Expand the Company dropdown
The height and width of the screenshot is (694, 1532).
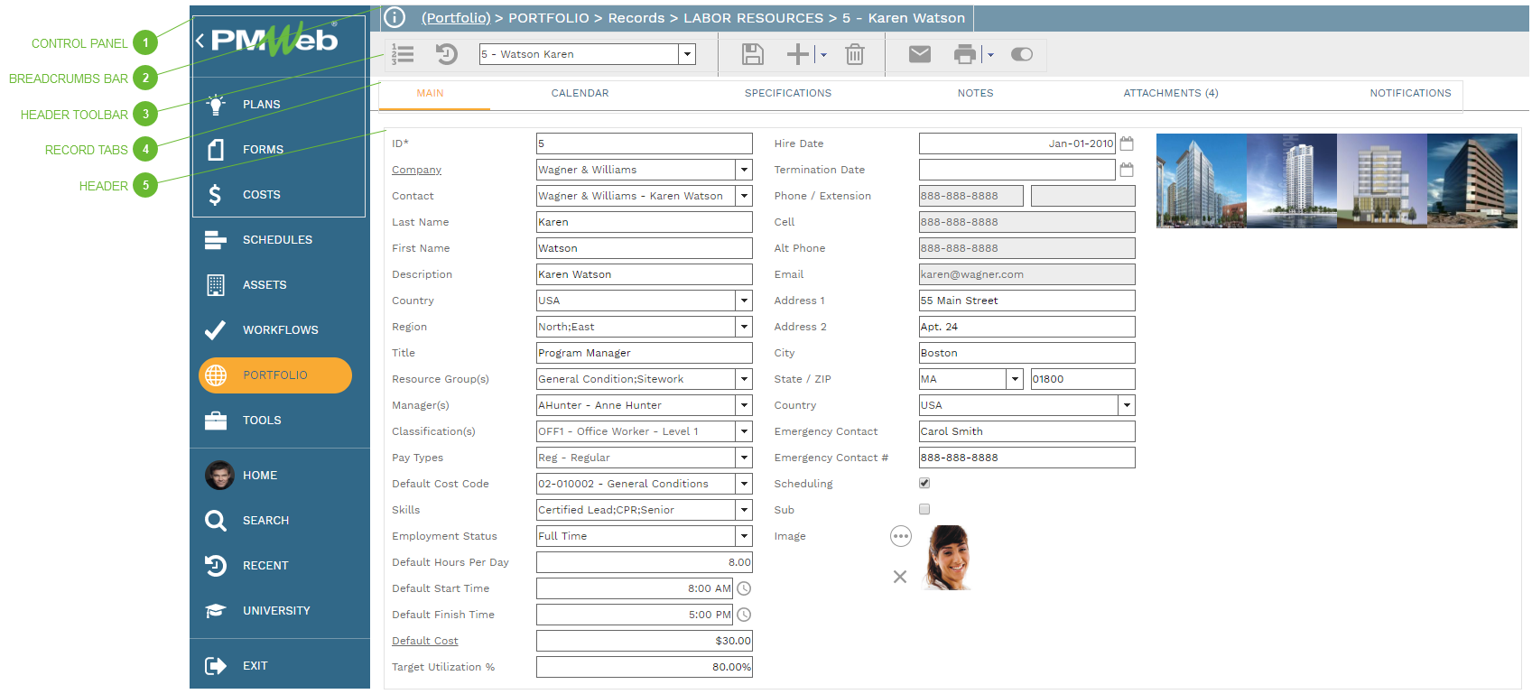[744, 170]
